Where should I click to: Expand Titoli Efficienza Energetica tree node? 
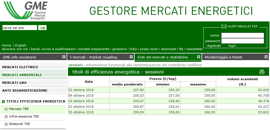point(3,102)
